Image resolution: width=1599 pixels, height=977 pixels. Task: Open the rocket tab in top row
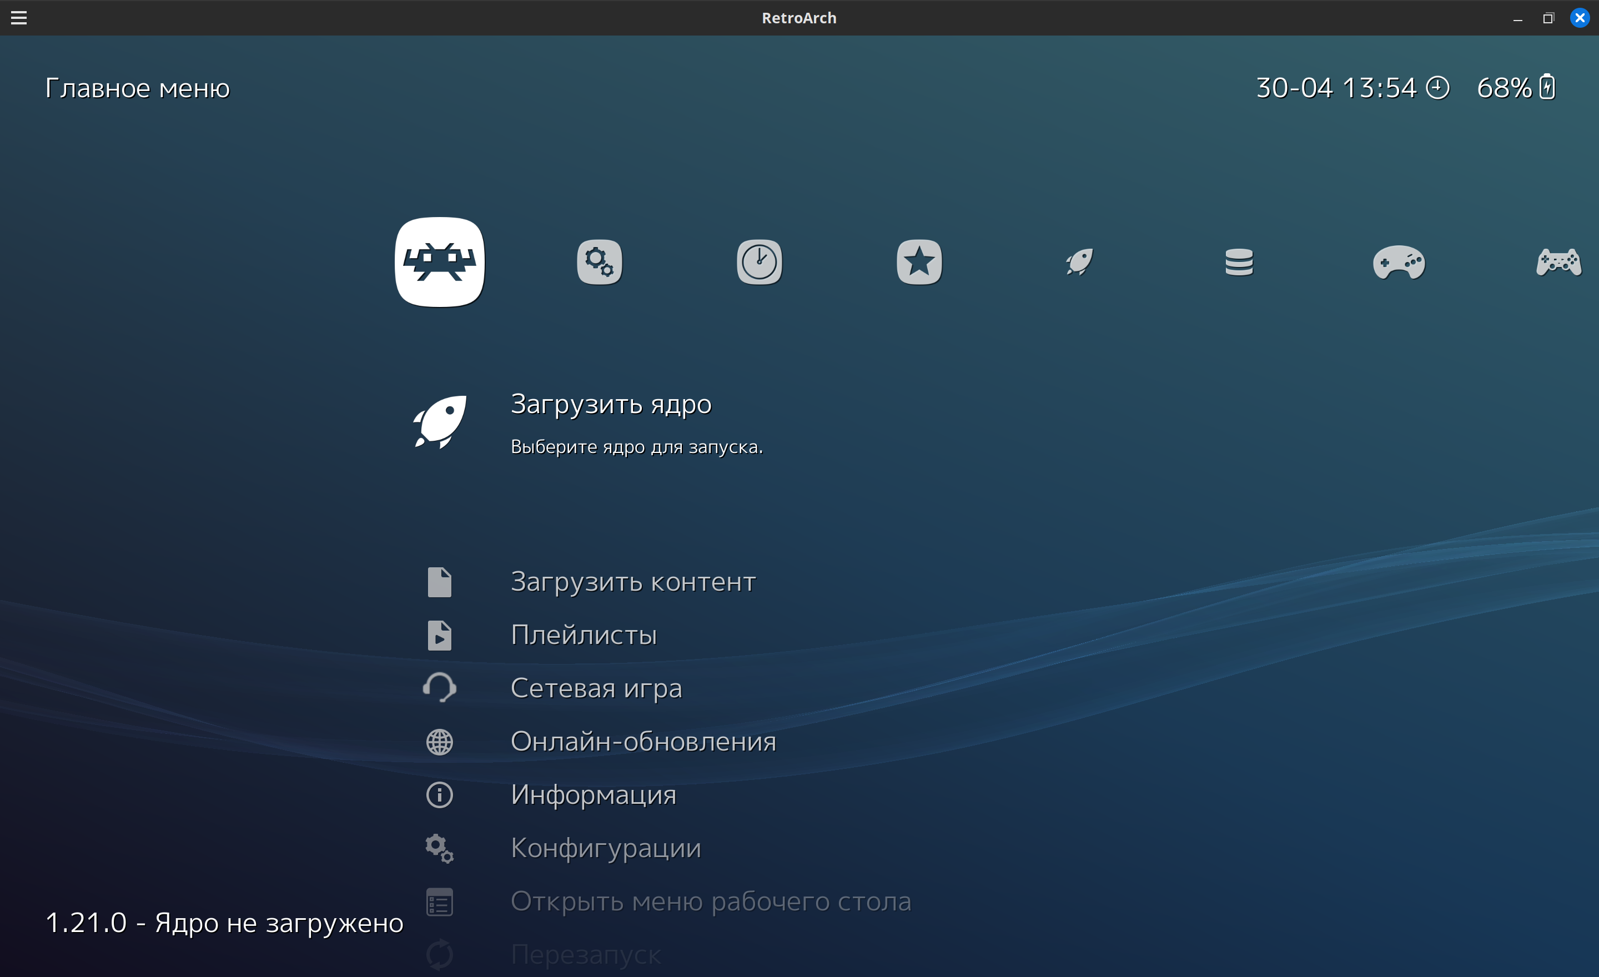tap(1079, 262)
